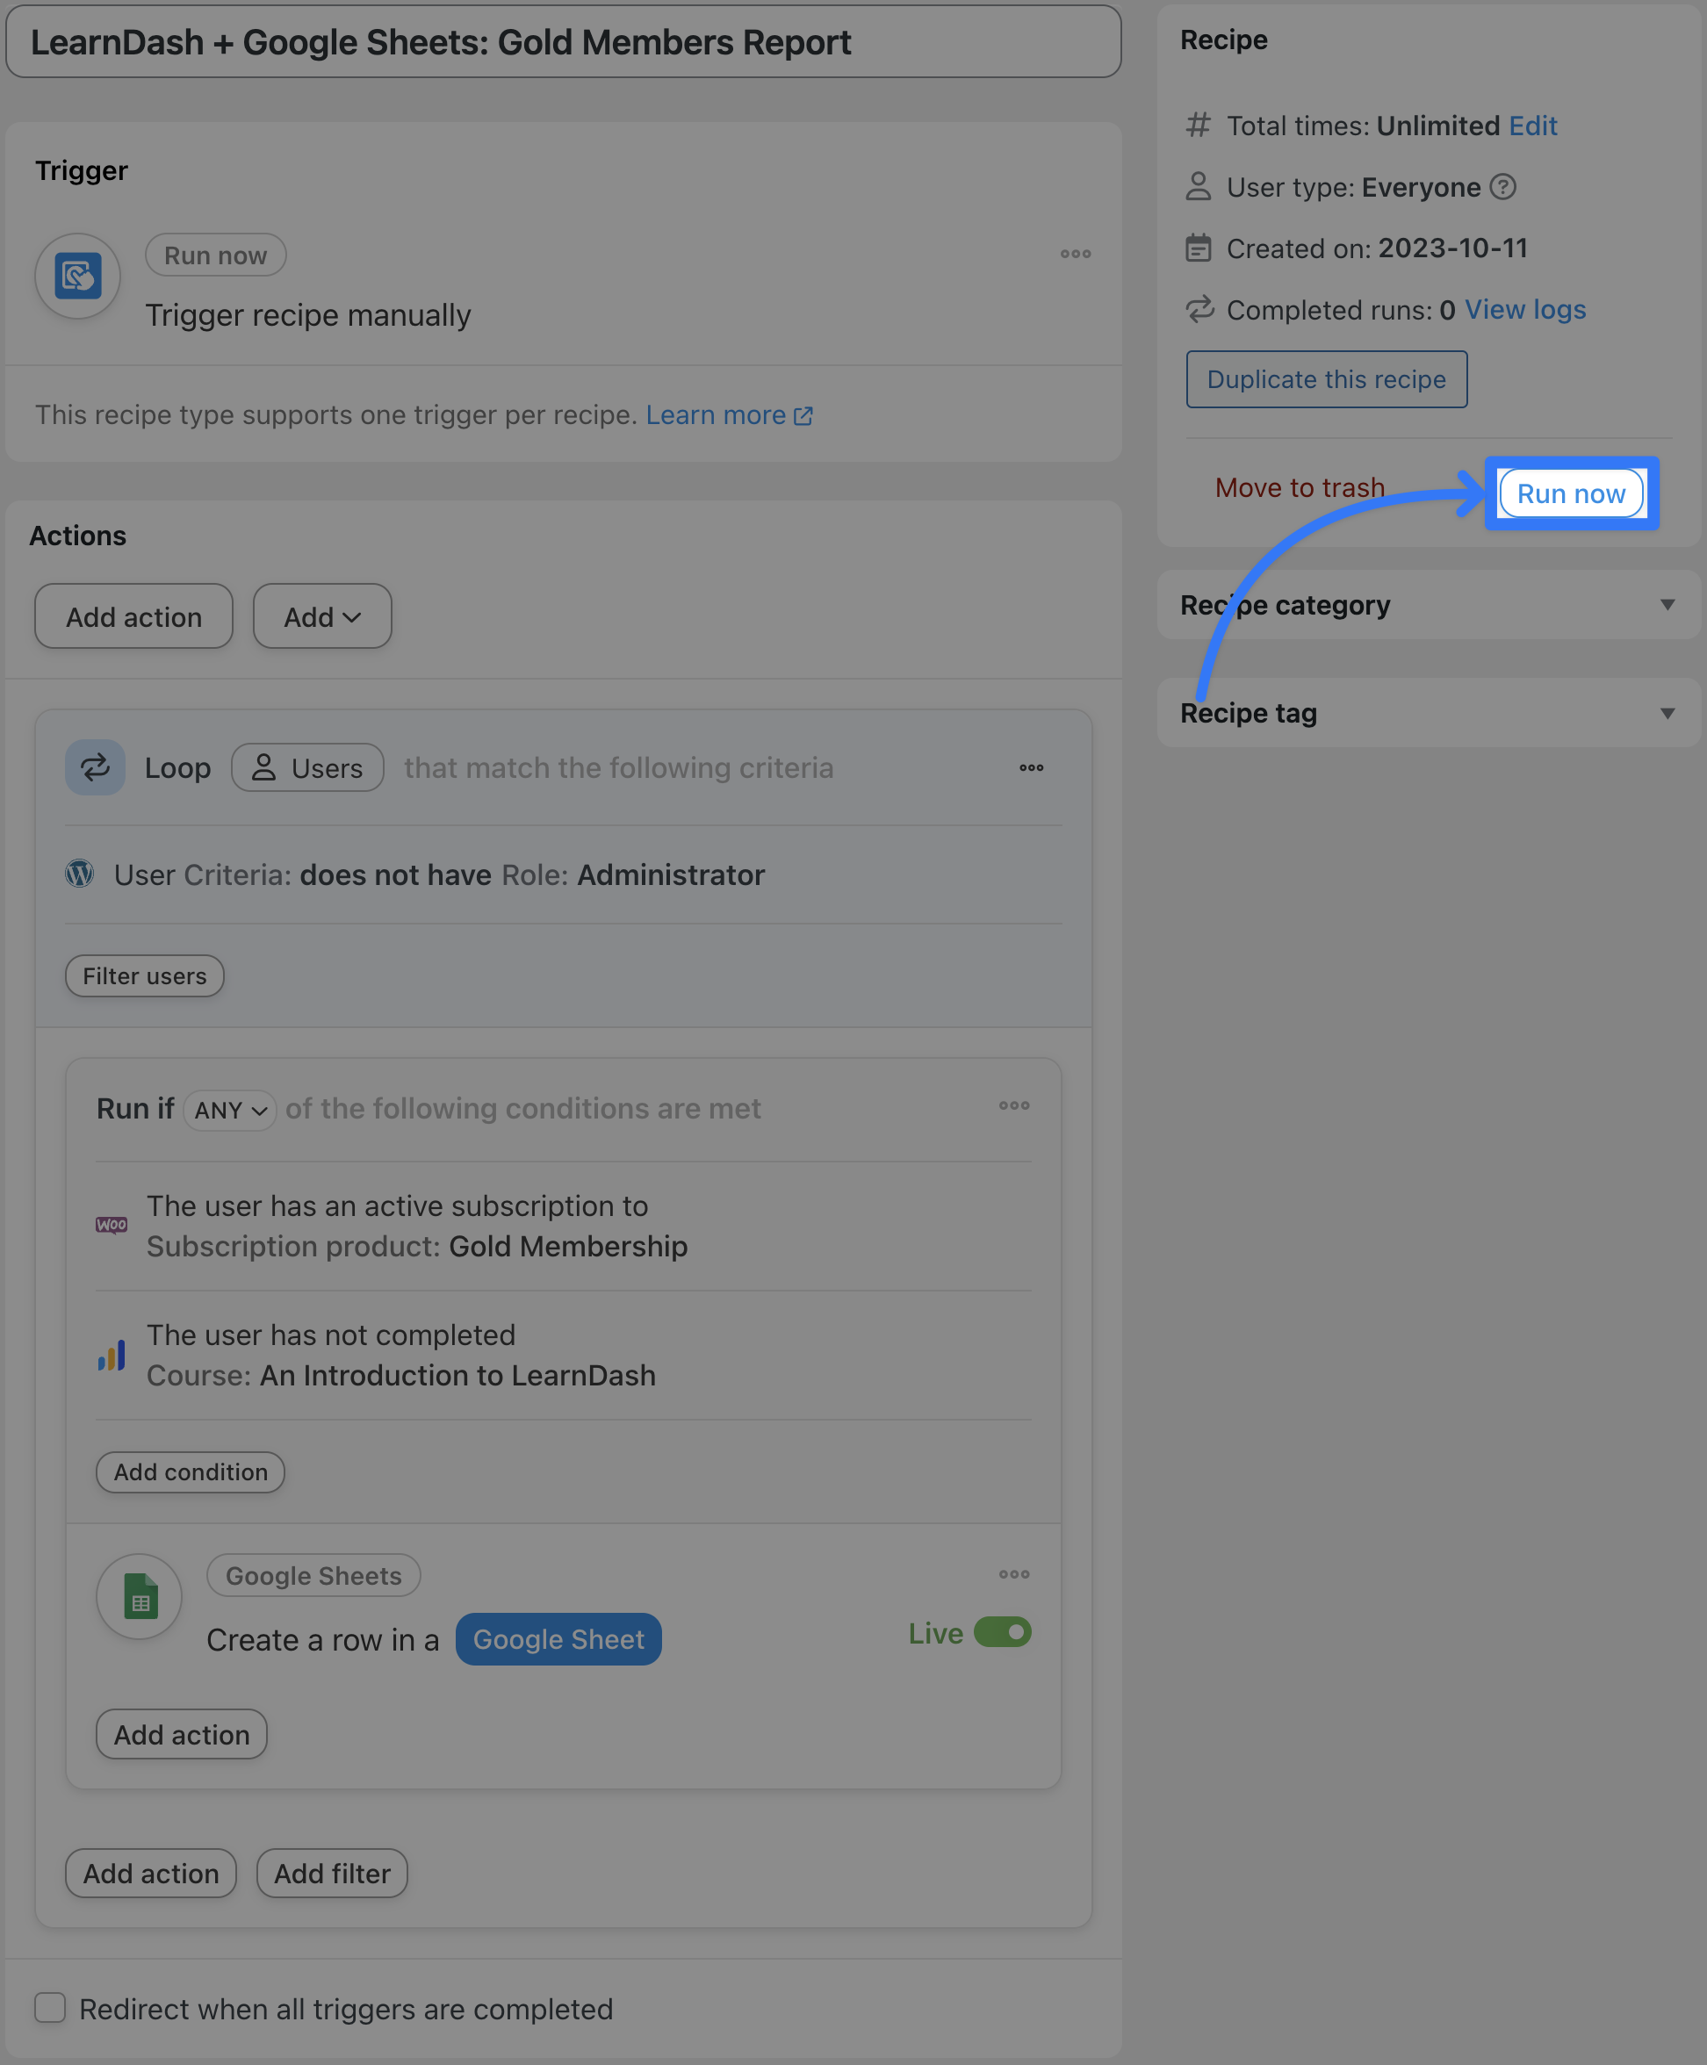Click the manual trigger icon

point(77,276)
